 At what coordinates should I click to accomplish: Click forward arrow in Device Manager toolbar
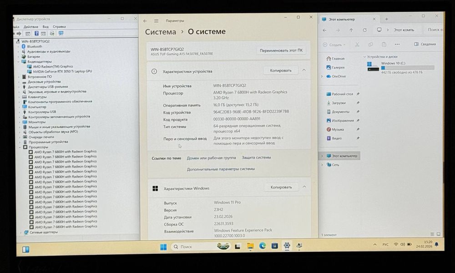click(x=19, y=33)
